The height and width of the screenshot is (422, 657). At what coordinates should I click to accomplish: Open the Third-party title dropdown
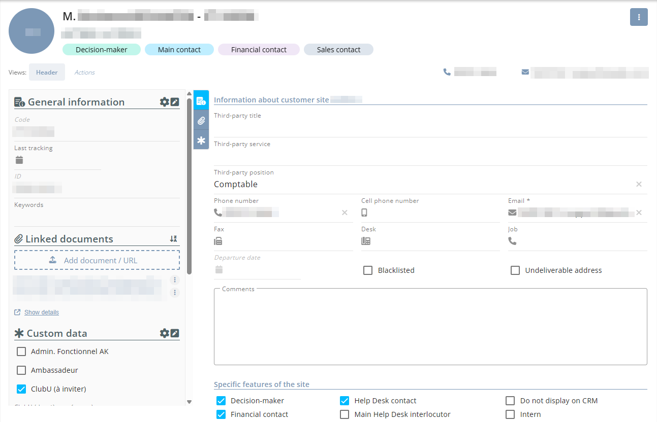click(x=430, y=128)
